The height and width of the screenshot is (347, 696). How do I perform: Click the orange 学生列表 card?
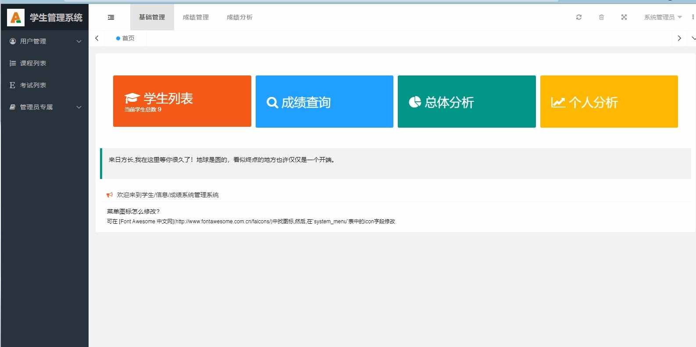pyautogui.click(x=182, y=101)
